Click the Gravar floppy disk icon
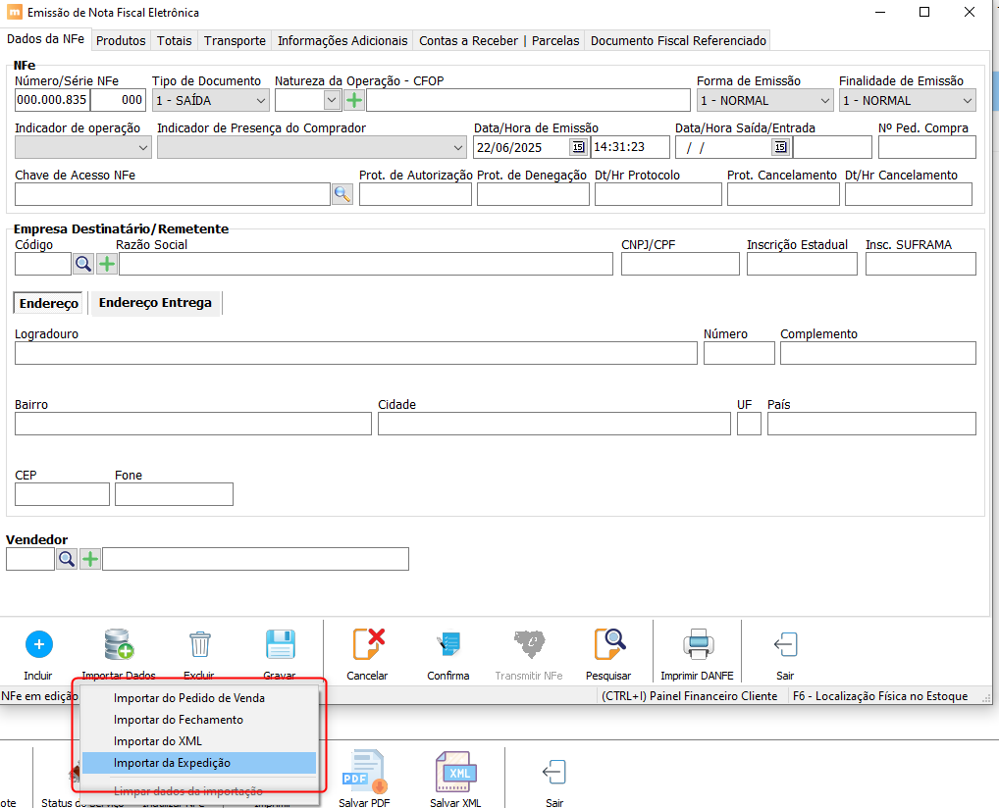This screenshot has height=808, width=999. (x=280, y=644)
